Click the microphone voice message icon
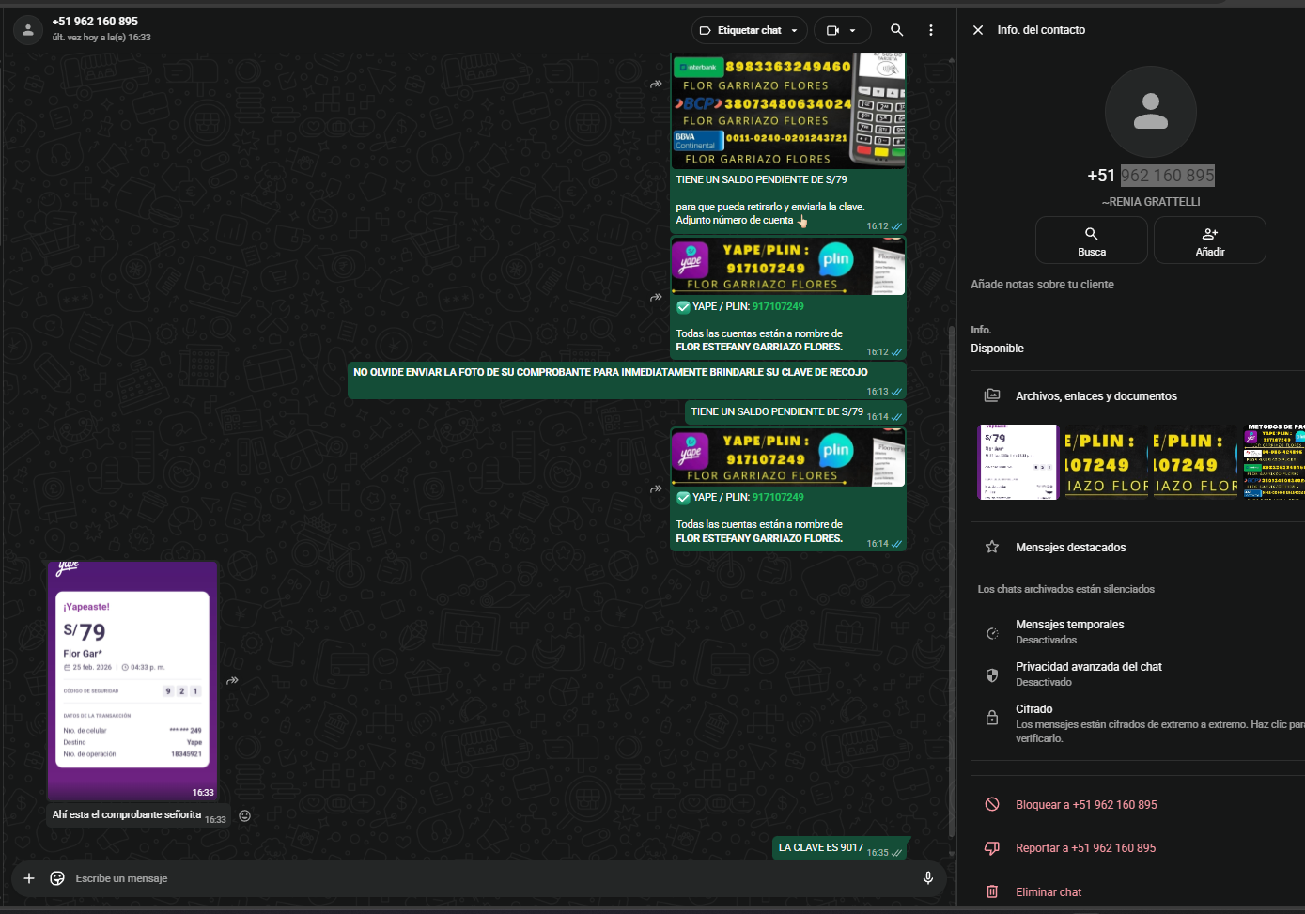Screen dimensions: 1305x914 click(927, 878)
